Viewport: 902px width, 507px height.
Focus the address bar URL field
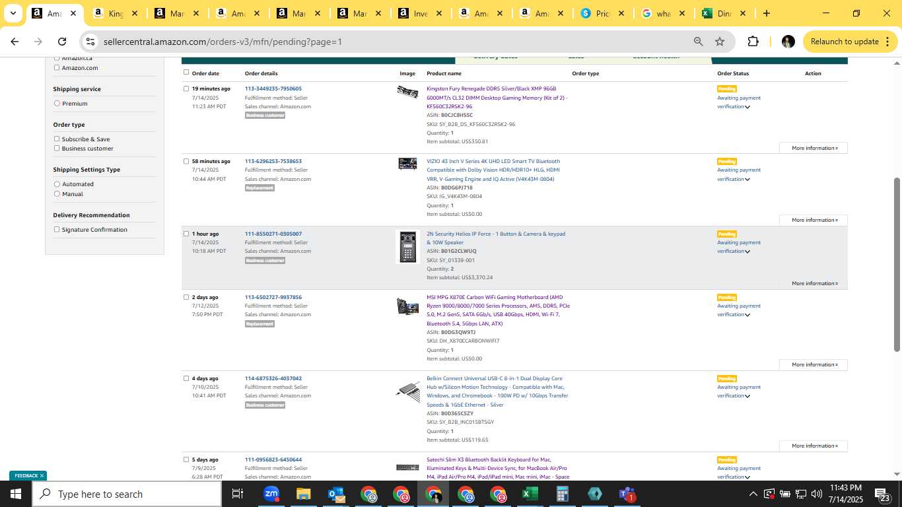tap(393, 42)
